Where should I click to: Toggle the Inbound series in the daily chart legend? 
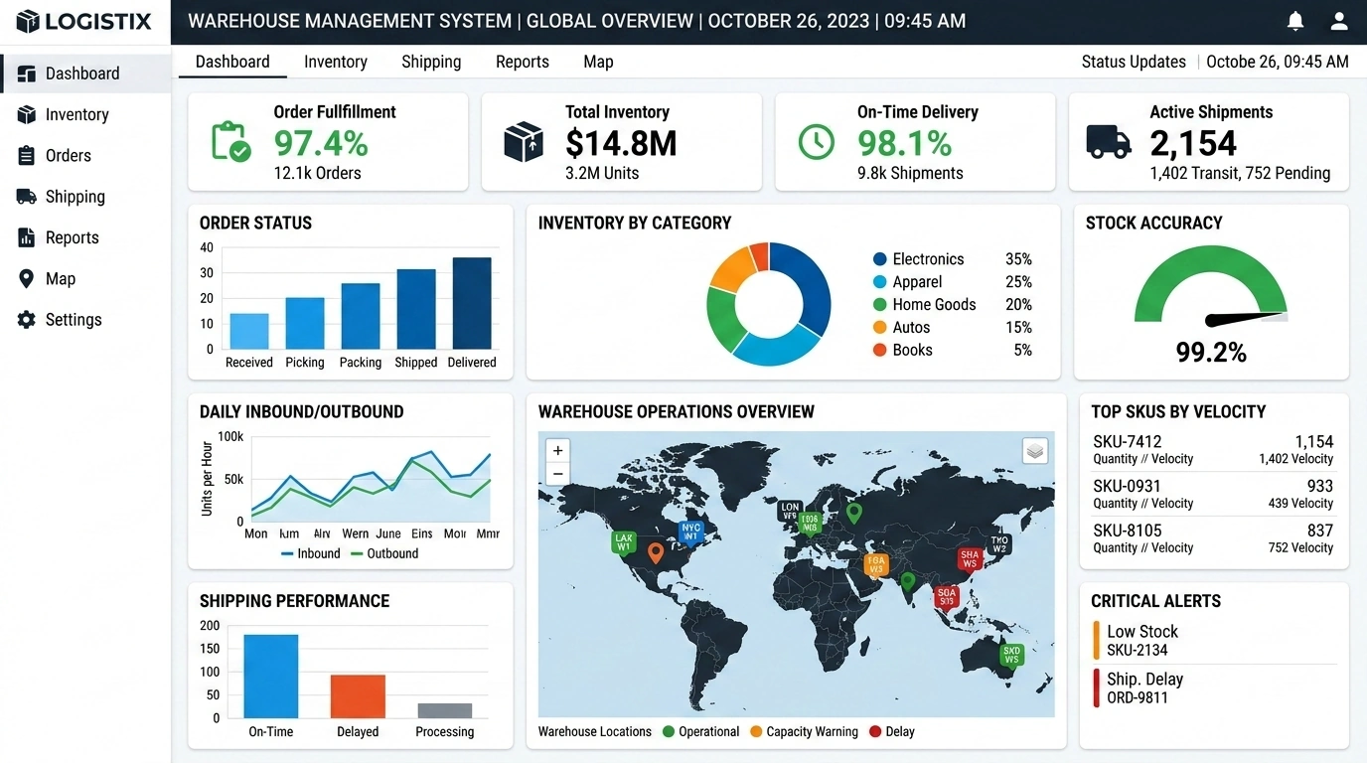tap(309, 553)
